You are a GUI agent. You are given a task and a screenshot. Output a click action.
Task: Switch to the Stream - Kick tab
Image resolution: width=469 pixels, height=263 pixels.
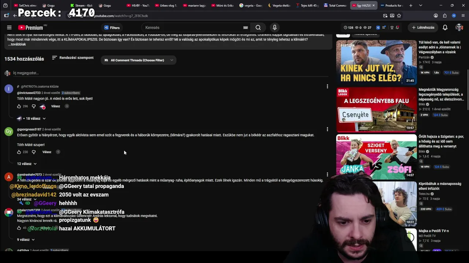click(x=81, y=5)
